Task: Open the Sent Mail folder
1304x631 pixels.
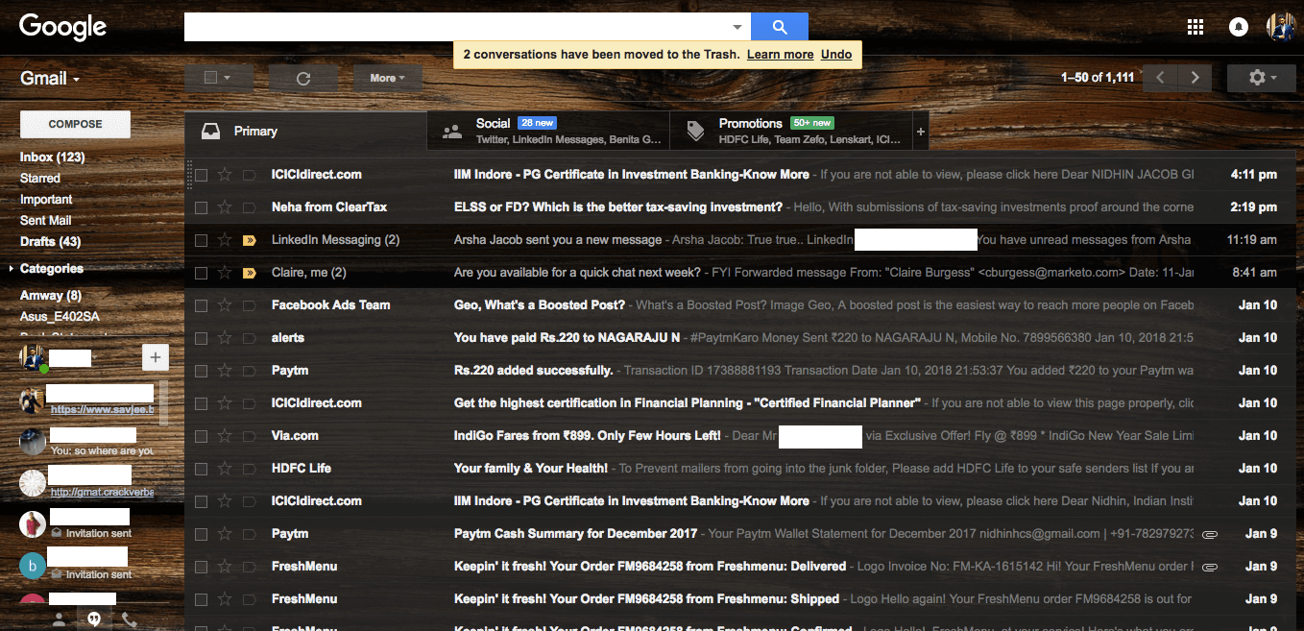Action: coord(46,220)
